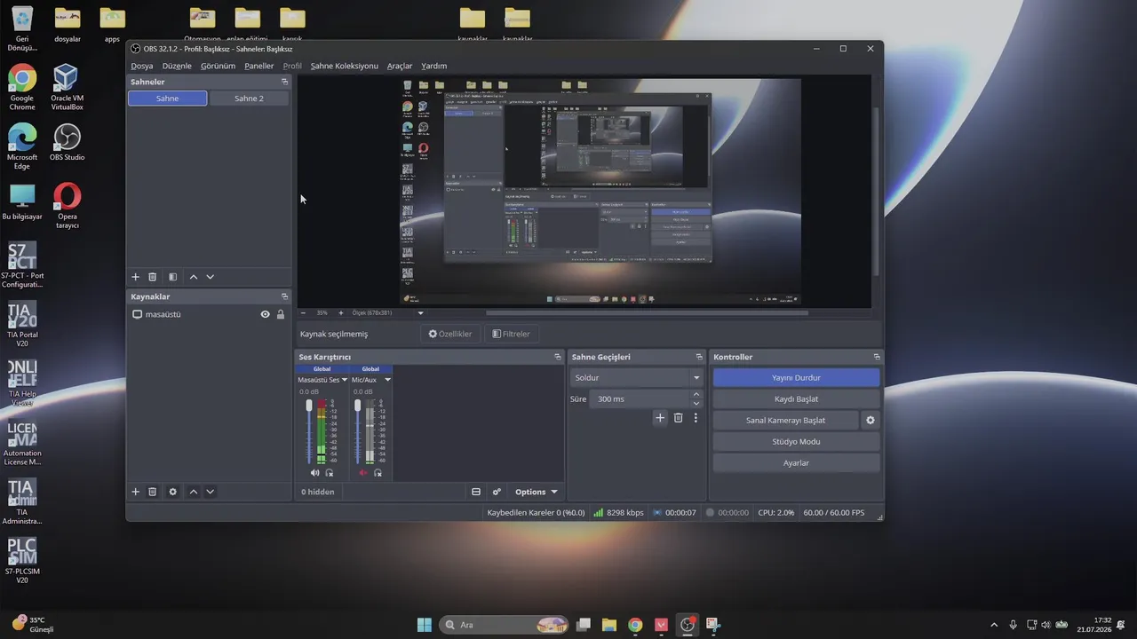Expand the mixer Options dropdown
The width and height of the screenshot is (1137, 639).
click(537, 492)
